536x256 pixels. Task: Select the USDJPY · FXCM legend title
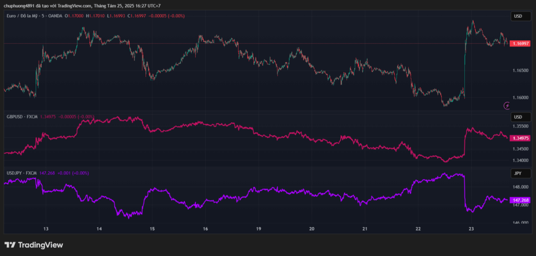[21, 173]
